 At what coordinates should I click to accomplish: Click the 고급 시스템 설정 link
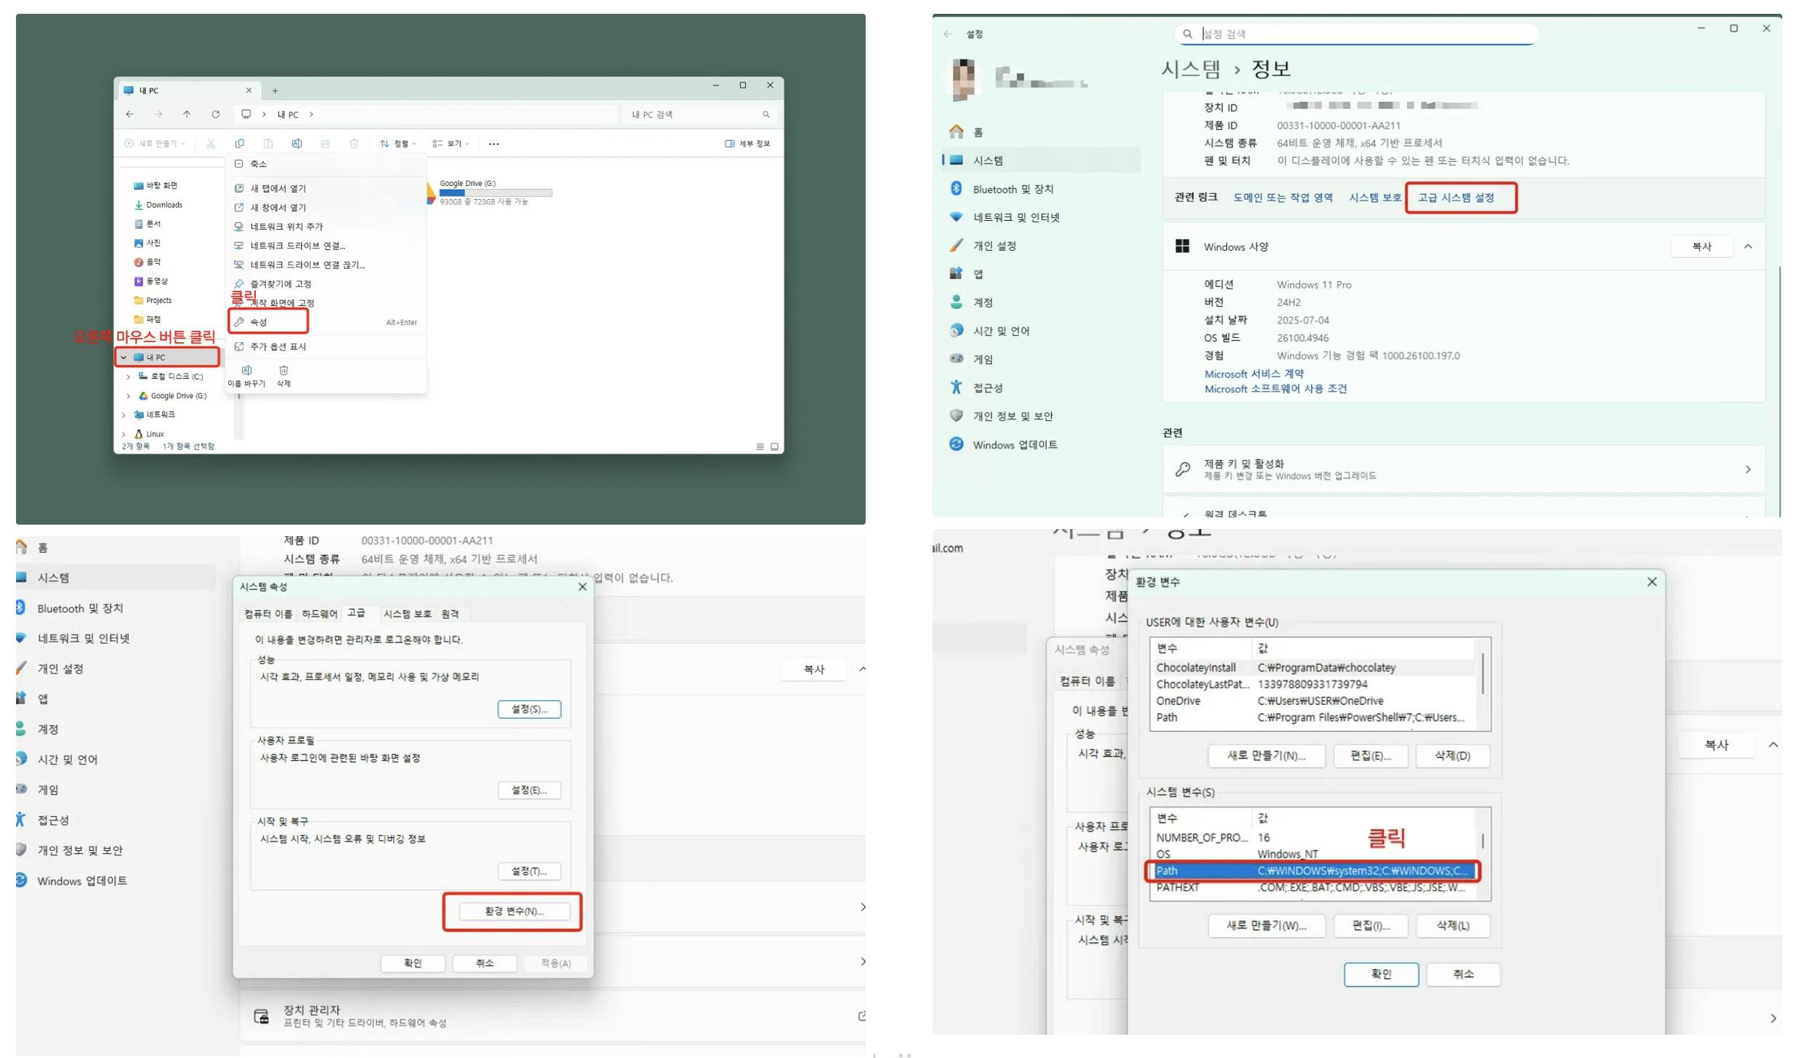1455,198
